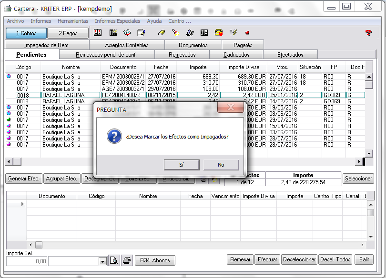Click the black list sheet toolbar icon
The image size is (386, 278).
click(x=204, y=33)
